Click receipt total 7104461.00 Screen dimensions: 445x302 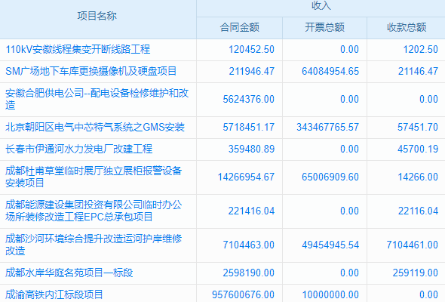[x=413, y=245]
